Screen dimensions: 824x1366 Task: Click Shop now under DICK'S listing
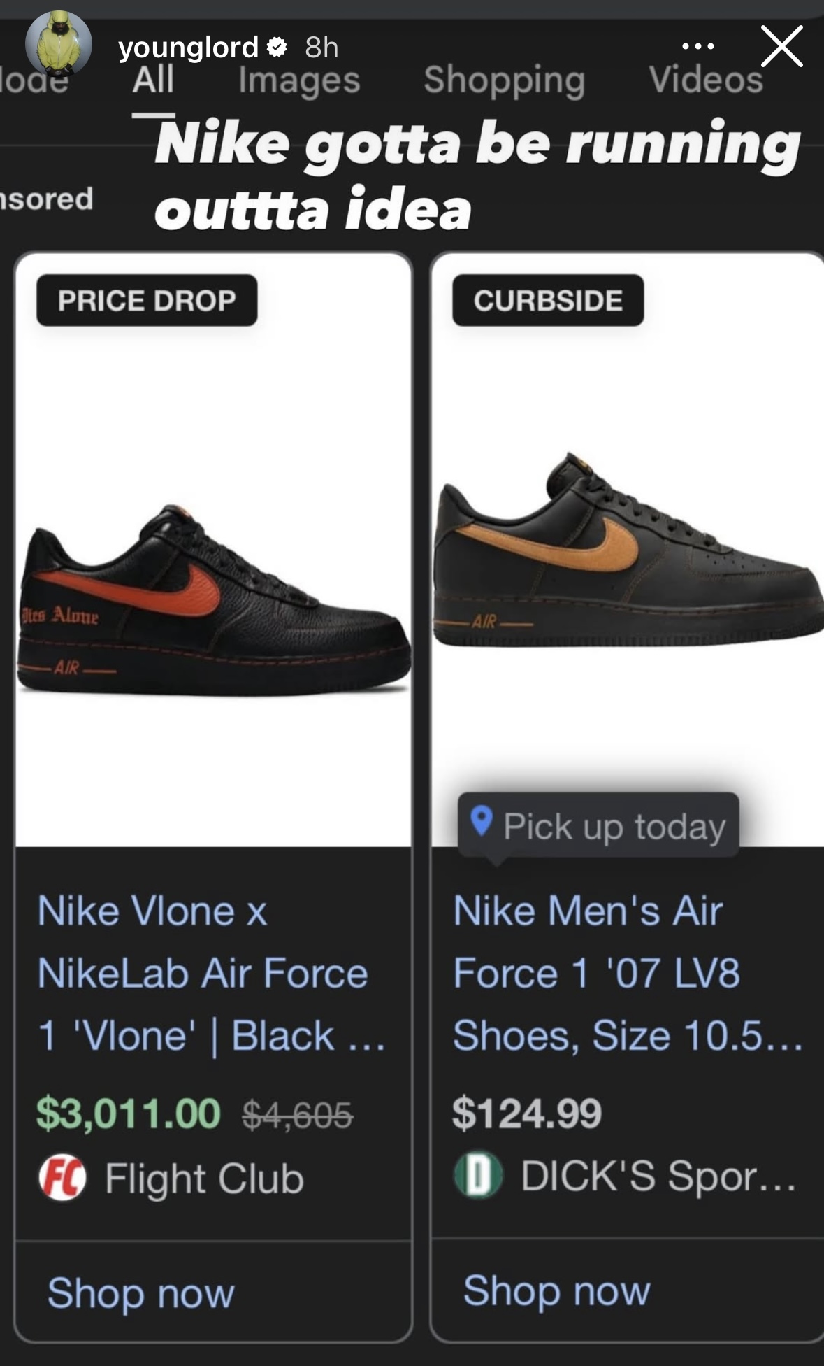[x=556, y=1290]
